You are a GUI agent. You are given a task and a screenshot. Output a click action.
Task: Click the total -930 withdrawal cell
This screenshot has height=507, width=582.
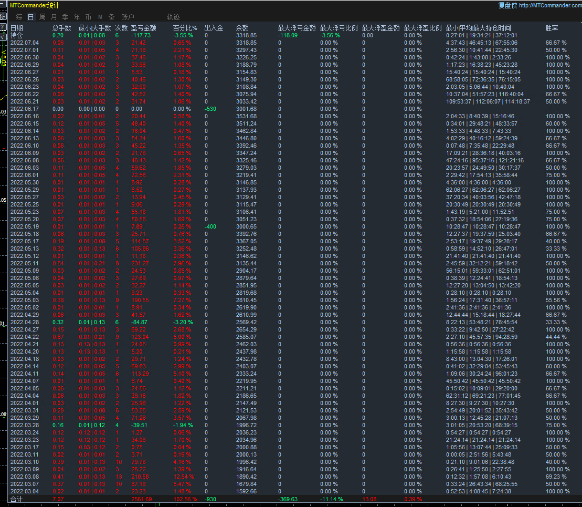210,499
